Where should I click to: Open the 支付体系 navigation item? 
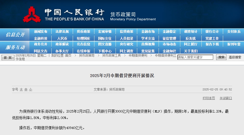click(x=234, y=32)
